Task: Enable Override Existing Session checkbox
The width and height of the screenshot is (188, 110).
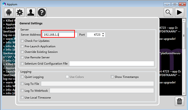Action: (22, 52)
